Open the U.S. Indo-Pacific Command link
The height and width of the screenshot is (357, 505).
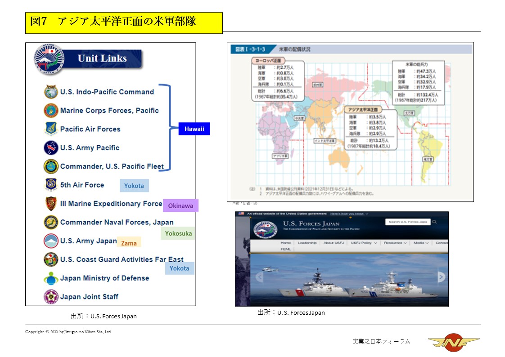(107, 92)
